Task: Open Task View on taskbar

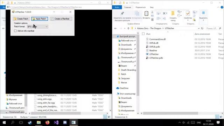Action: point(21,122)
